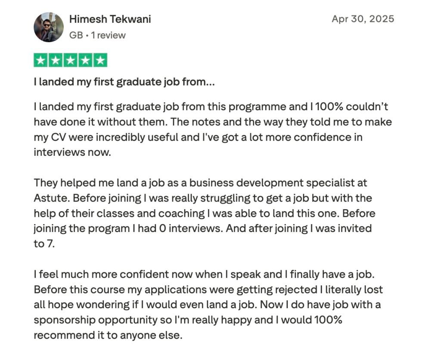Click the Apr 30, 2025 review date

tap(363, 19)
